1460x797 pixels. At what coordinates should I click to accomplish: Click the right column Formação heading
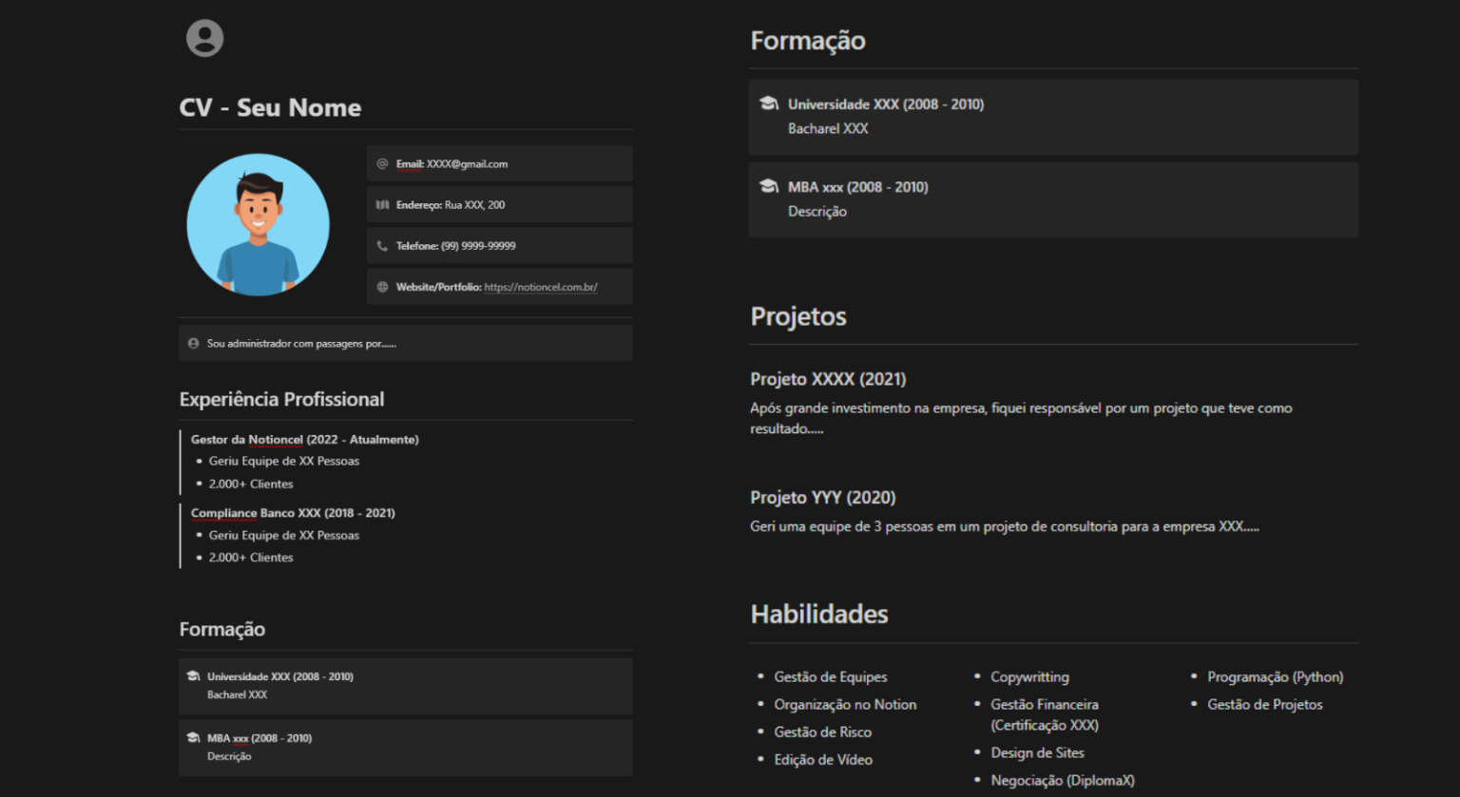tap(808, 41)
